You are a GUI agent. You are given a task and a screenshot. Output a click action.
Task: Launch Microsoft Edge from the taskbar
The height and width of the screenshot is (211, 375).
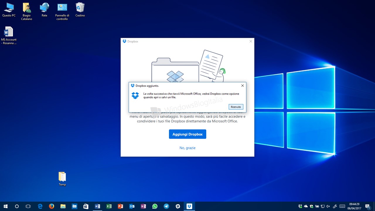pos(40,206)
